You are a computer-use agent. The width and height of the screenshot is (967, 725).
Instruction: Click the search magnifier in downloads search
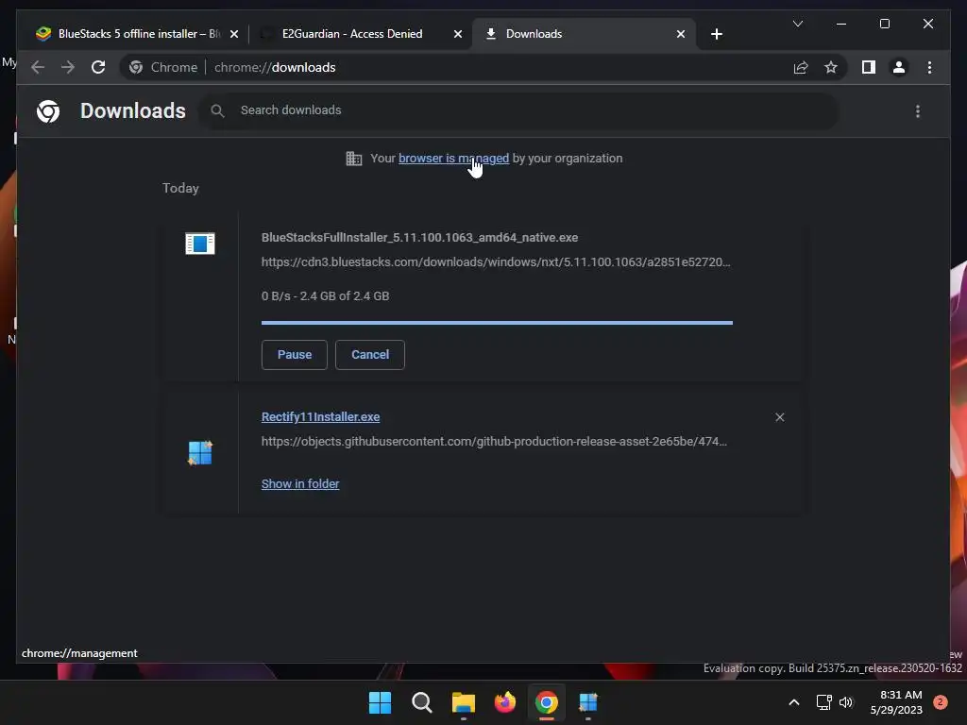coord(217,110)
